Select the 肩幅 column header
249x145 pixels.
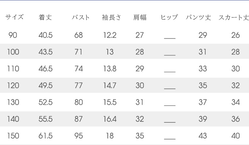click(140, 18)
